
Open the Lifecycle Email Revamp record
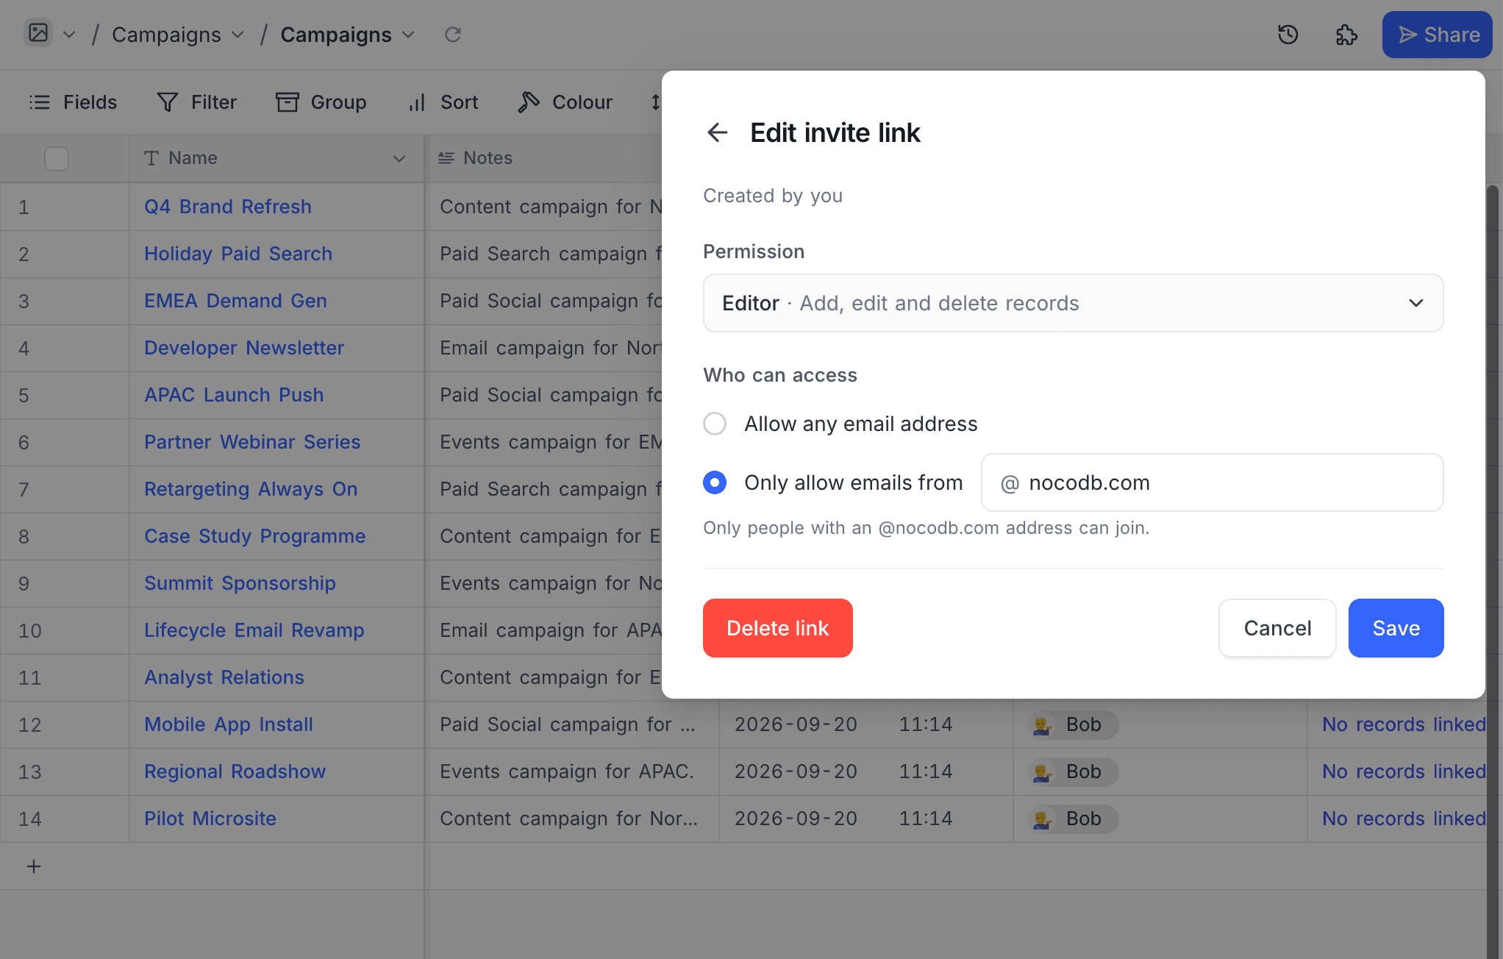254,630
